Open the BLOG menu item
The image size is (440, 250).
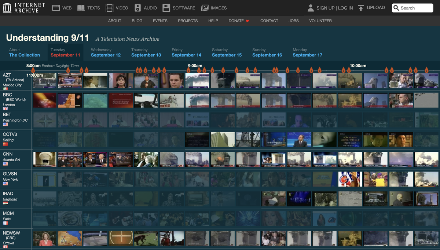coord(137,21)
